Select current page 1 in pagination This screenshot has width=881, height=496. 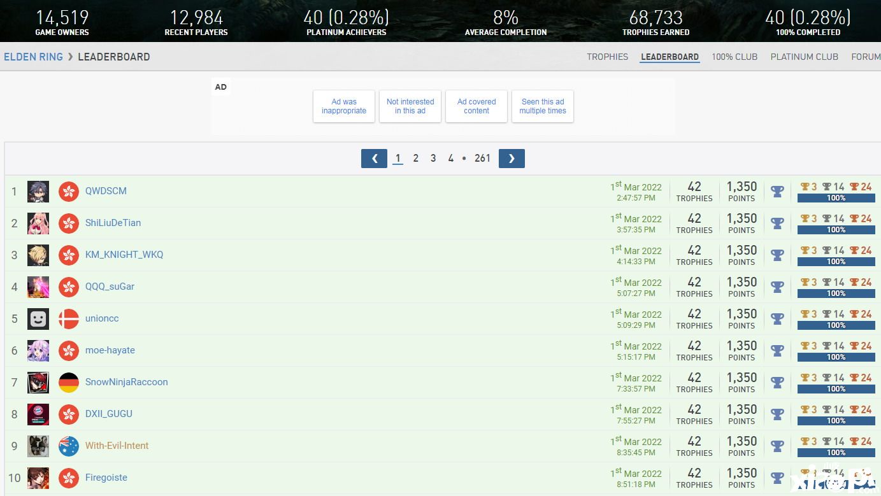pyautogui.click(x=398, y=159)
